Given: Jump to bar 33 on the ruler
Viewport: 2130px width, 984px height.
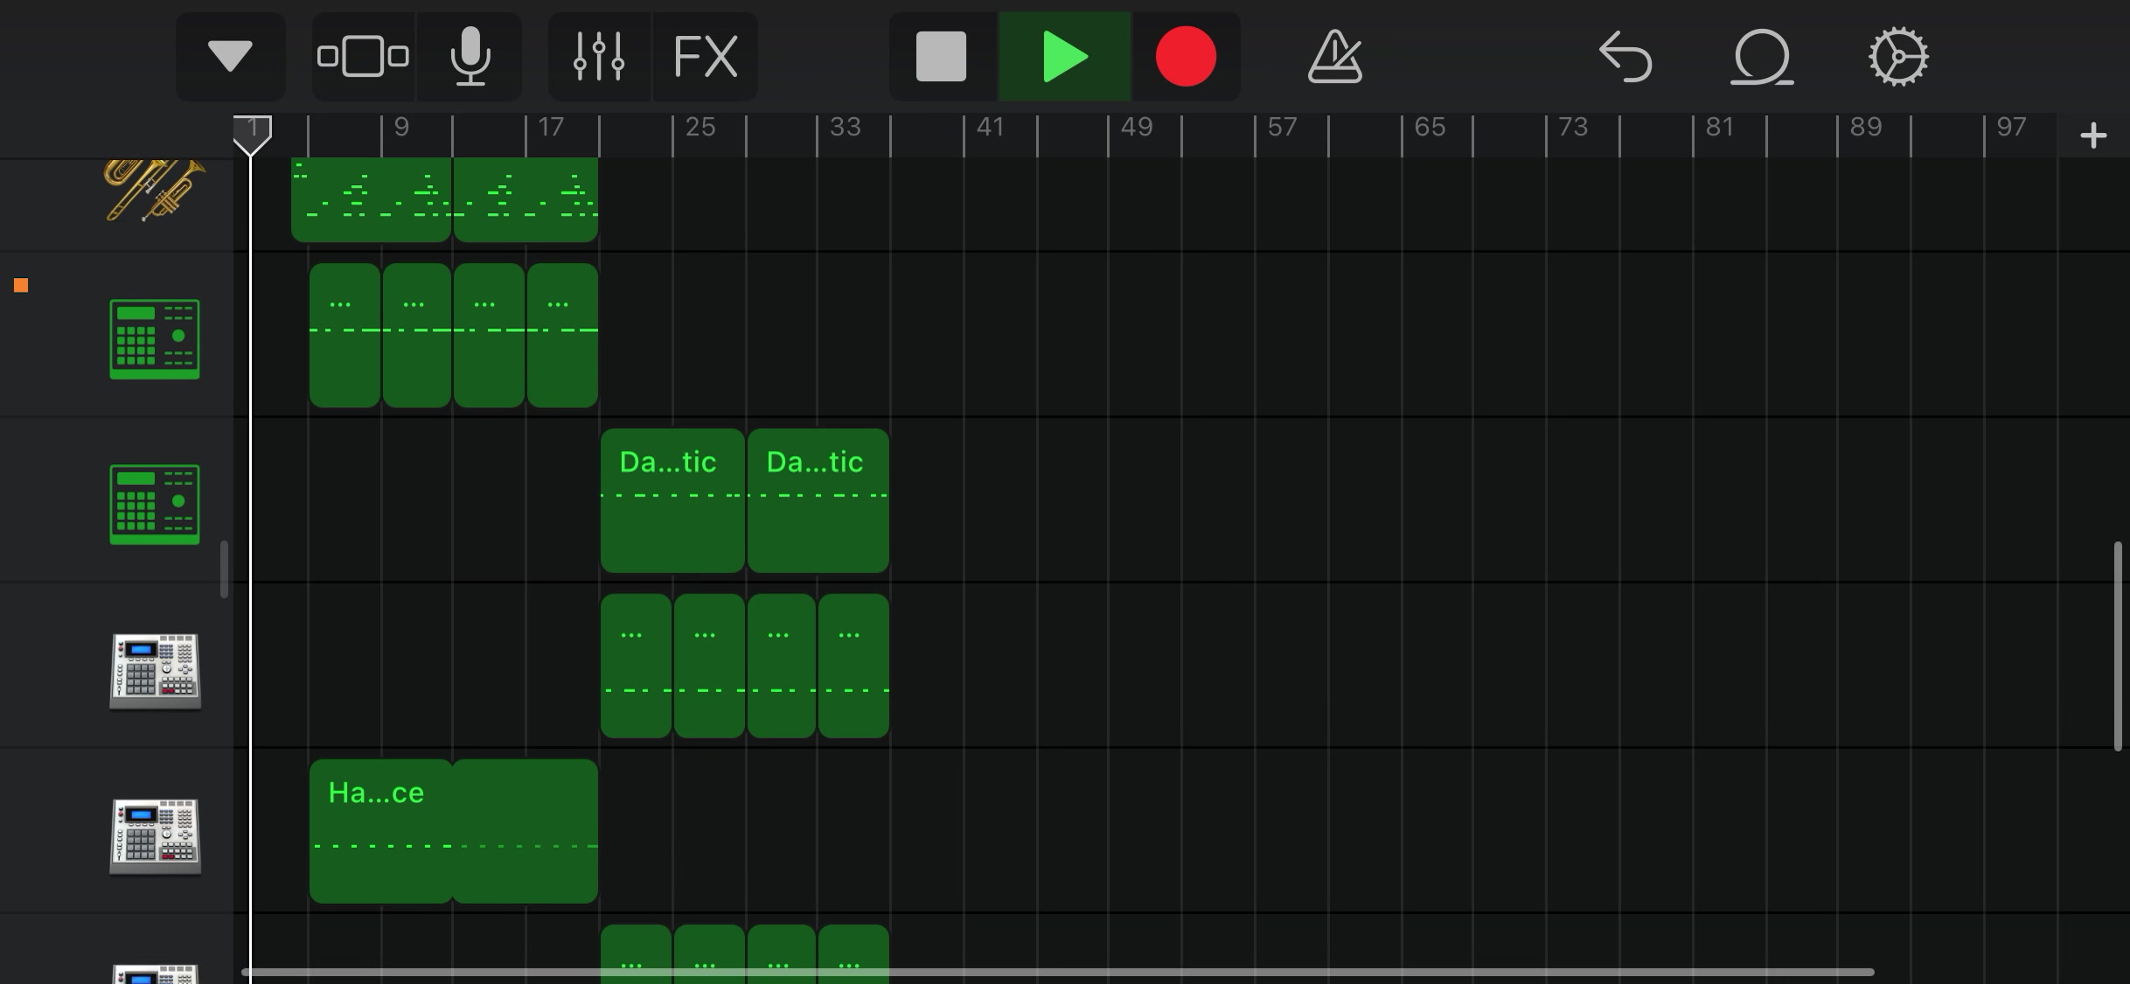Looking at the screenshot, I should [x=846, y=128].
